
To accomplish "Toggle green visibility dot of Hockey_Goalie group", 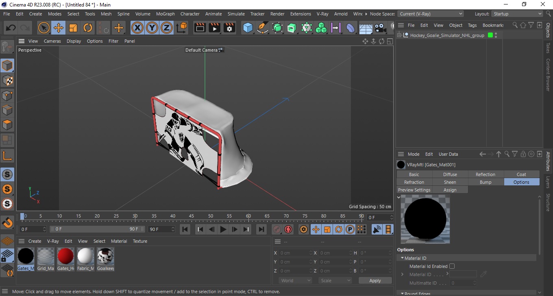I will pos(490,35).
